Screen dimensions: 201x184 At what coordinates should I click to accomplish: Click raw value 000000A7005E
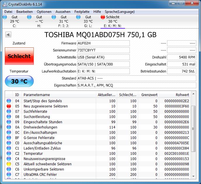click(177, 143)
